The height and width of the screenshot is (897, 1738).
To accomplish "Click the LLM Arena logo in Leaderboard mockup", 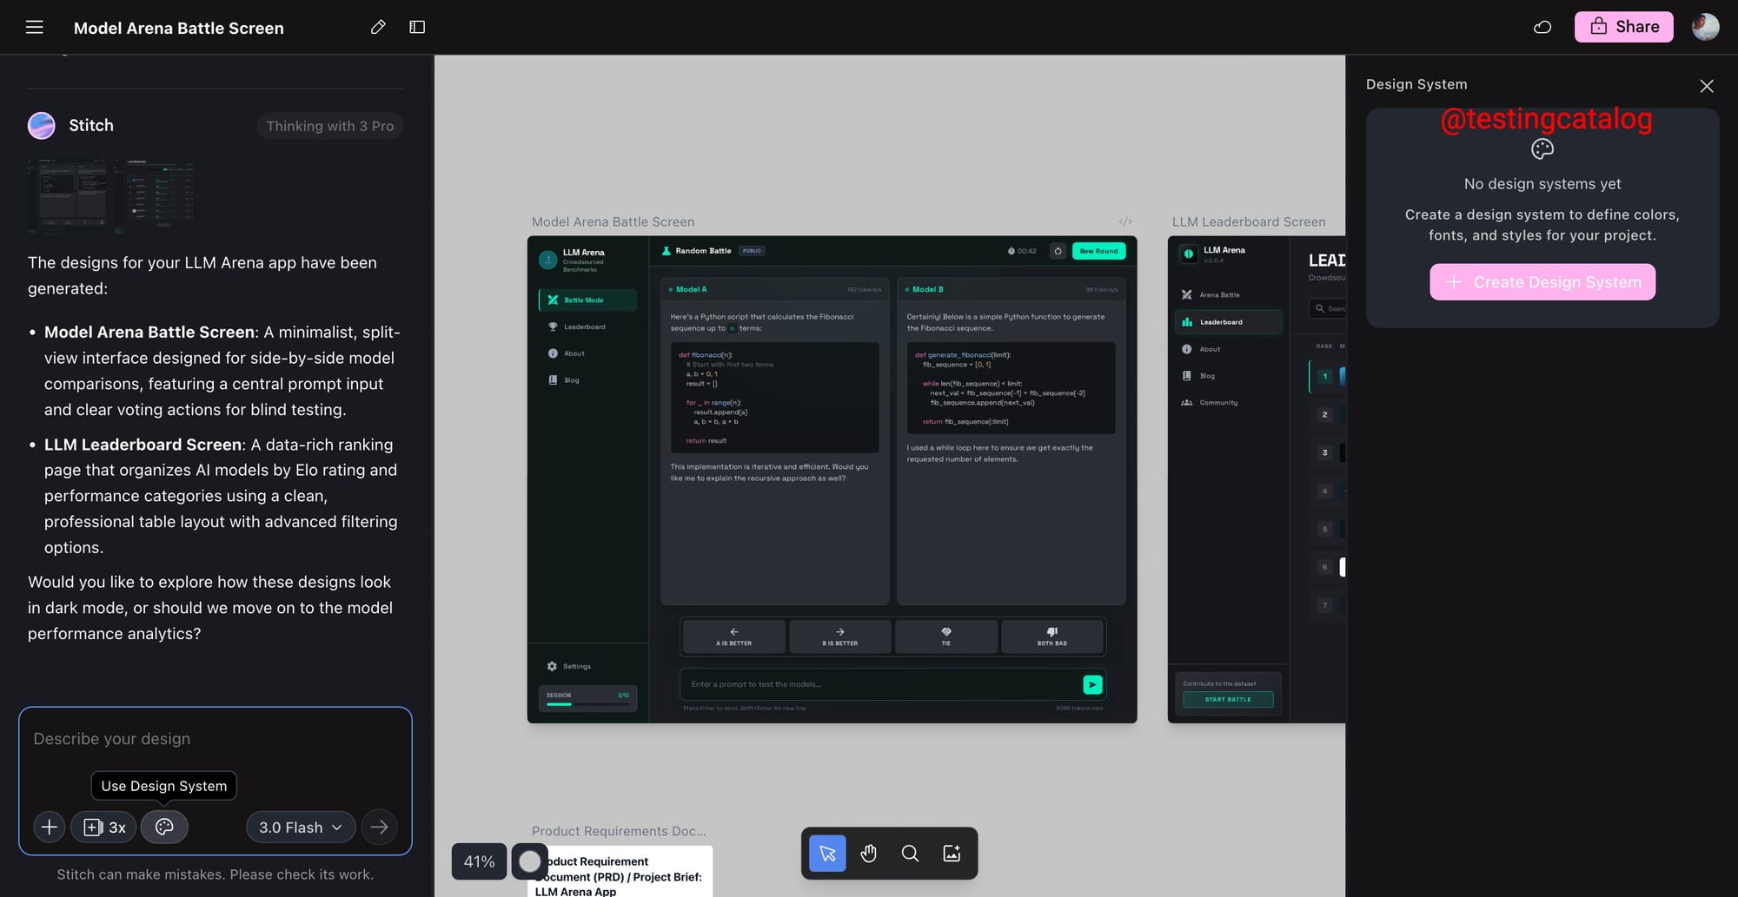I will [1188, 254].
